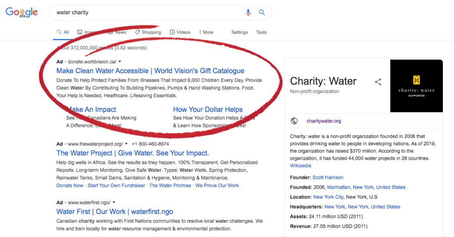This screenshot has width=454, height=237.
Task: Click the globe icon beside charitywater.org
Action: pos(294,121)
